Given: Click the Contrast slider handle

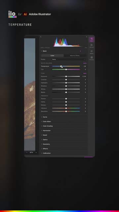Looking at the screenshot, I should [x=66, y=79].
